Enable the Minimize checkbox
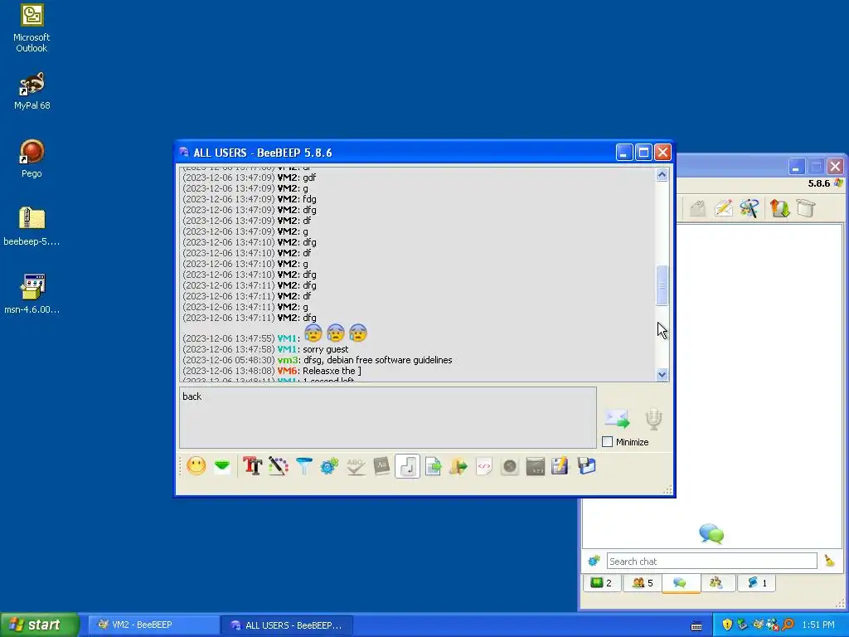Image resolution: width=849 pixels, height=637 pixels. coord(608,442)
